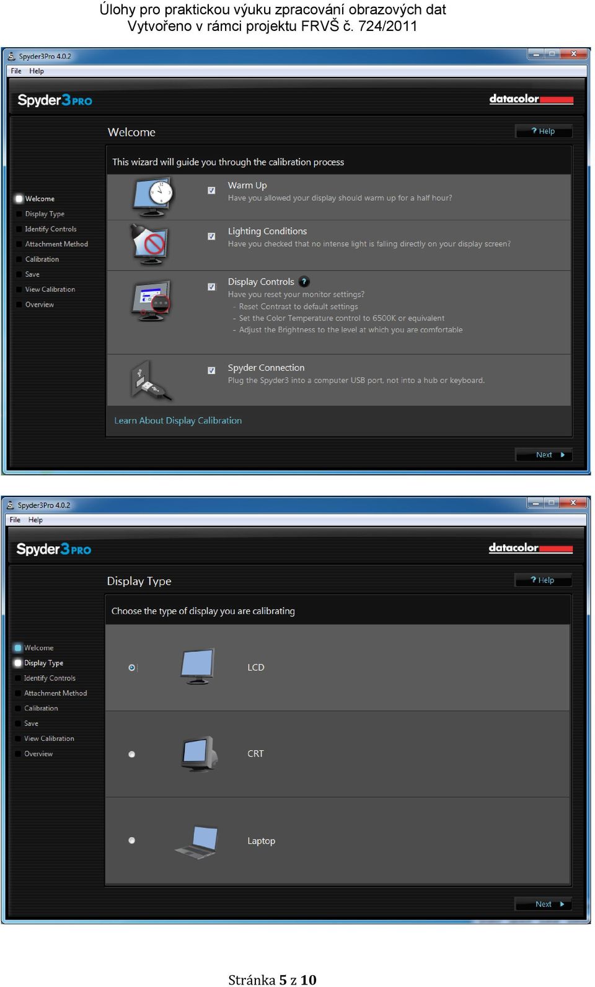Select Attachment Method step in Welcome window sidebar
The width and height of the screenshot is (595, 987).
52,244
